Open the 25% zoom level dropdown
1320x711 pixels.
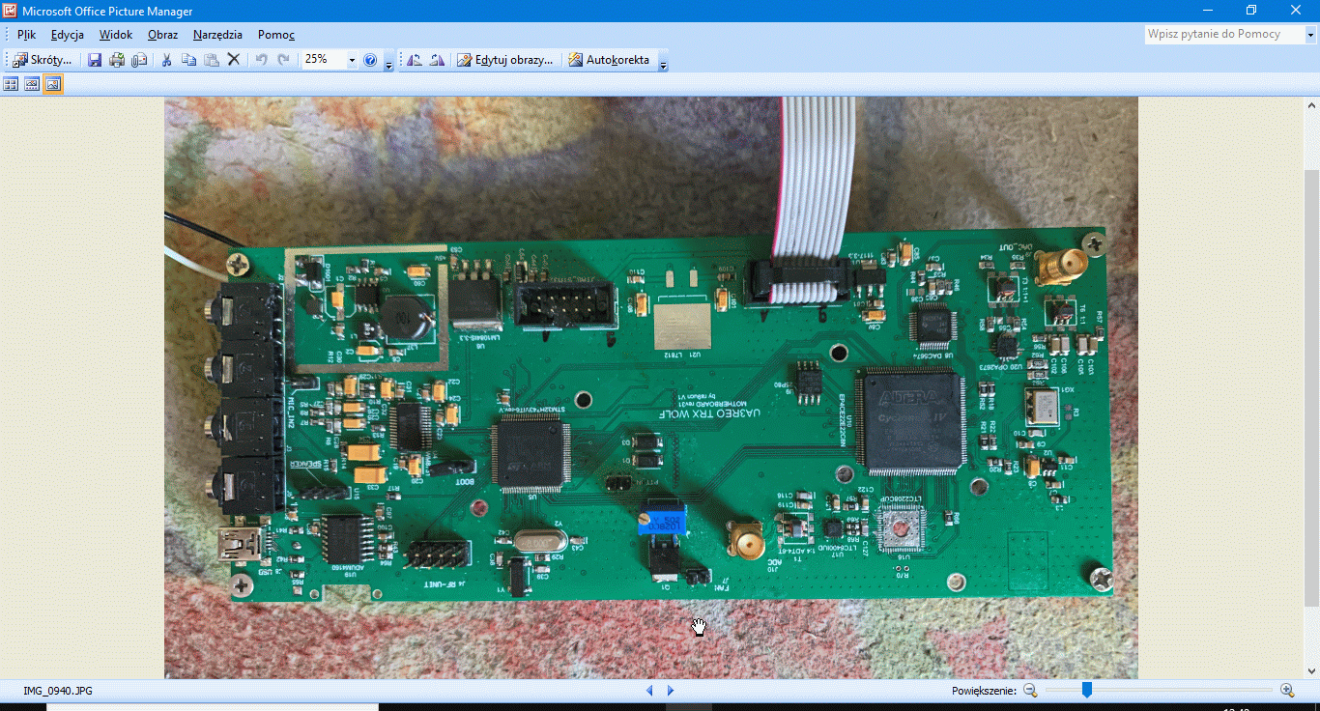[x=352, y=60]
